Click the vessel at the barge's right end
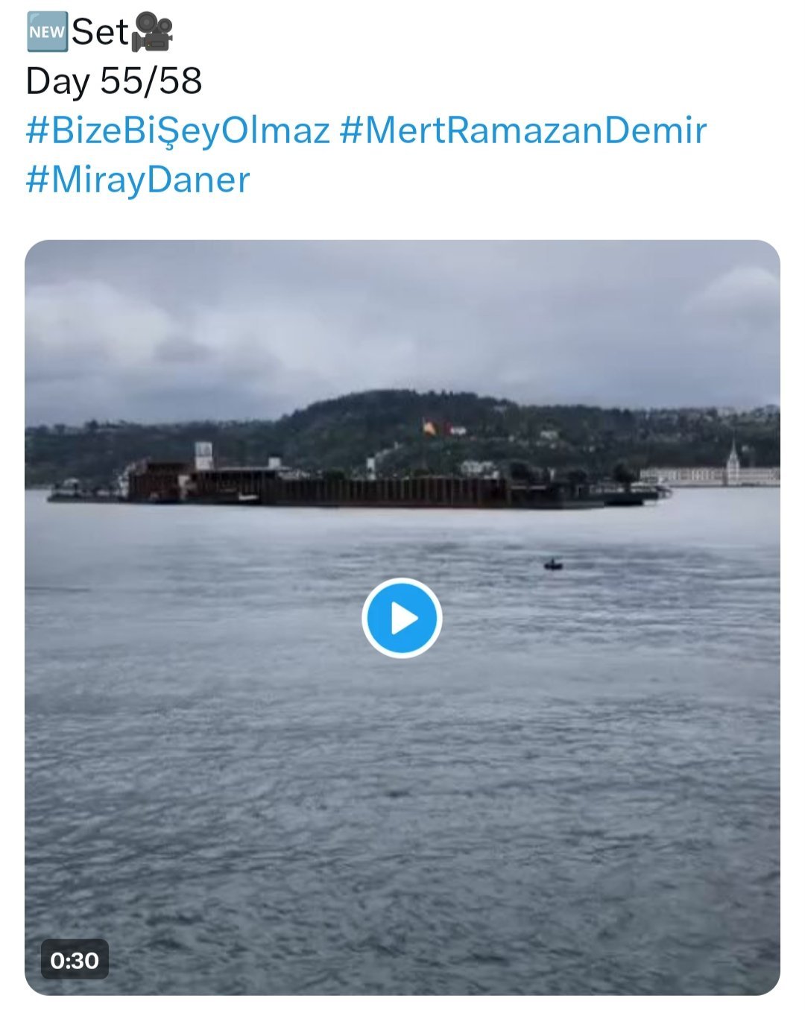The width and height of the screenshot is (805, 1010). (634, 493)
